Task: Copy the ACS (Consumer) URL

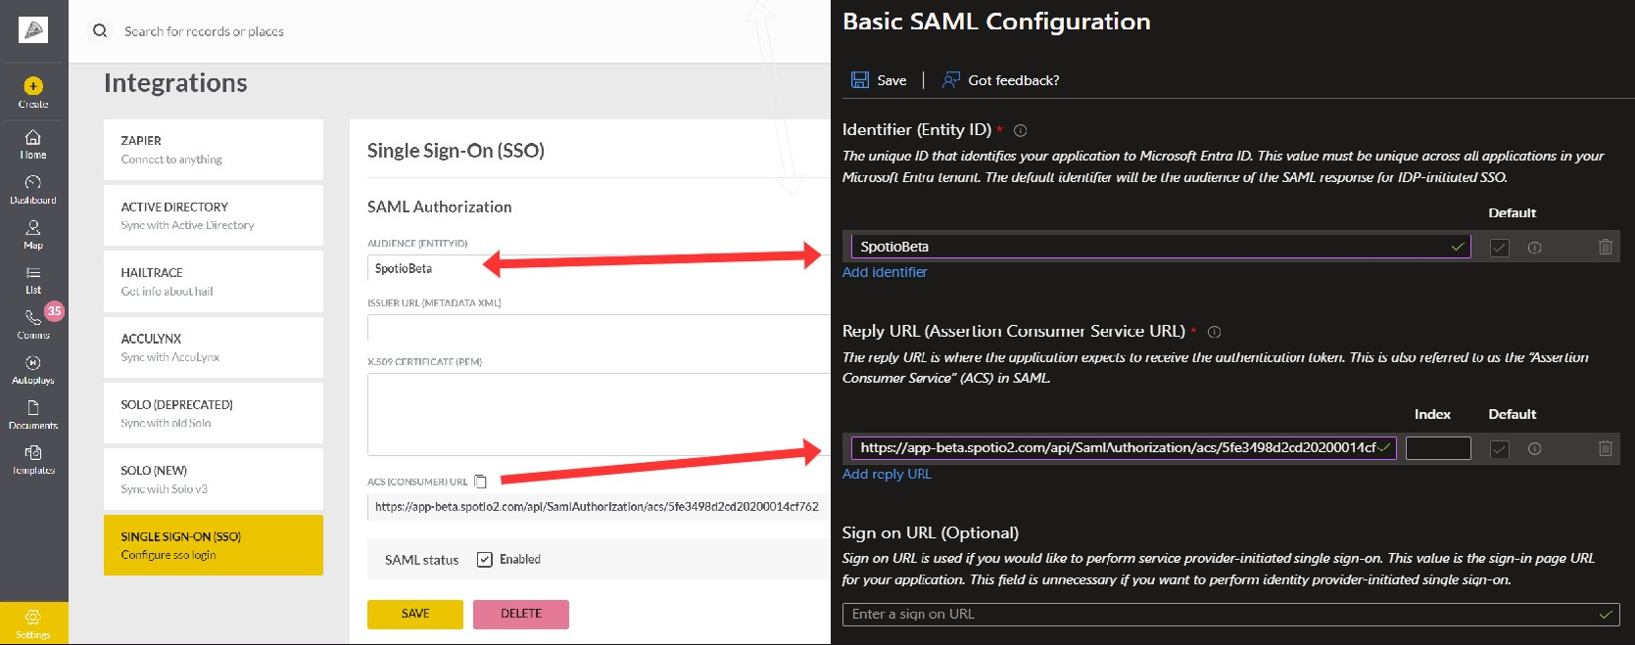Action: (x=480, y=482)
